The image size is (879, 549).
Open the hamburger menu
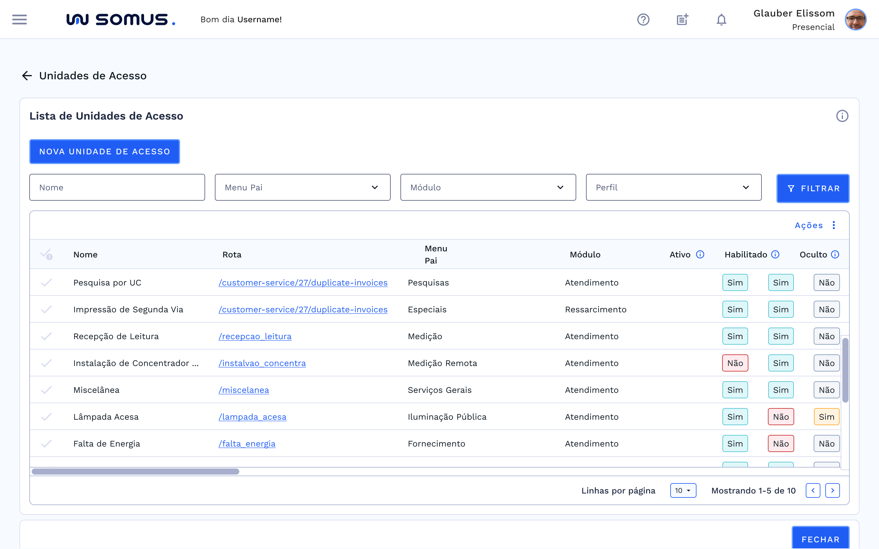tap(19, 19)
